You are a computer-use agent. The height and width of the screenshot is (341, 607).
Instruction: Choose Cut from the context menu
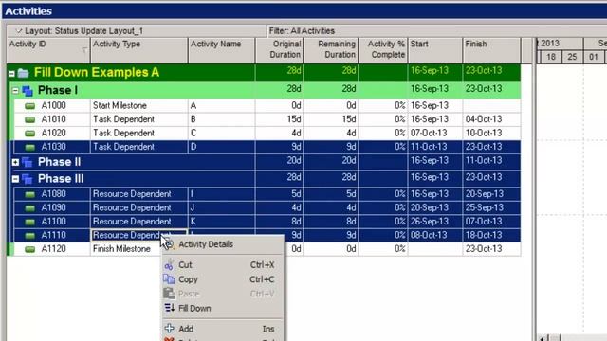223,265
